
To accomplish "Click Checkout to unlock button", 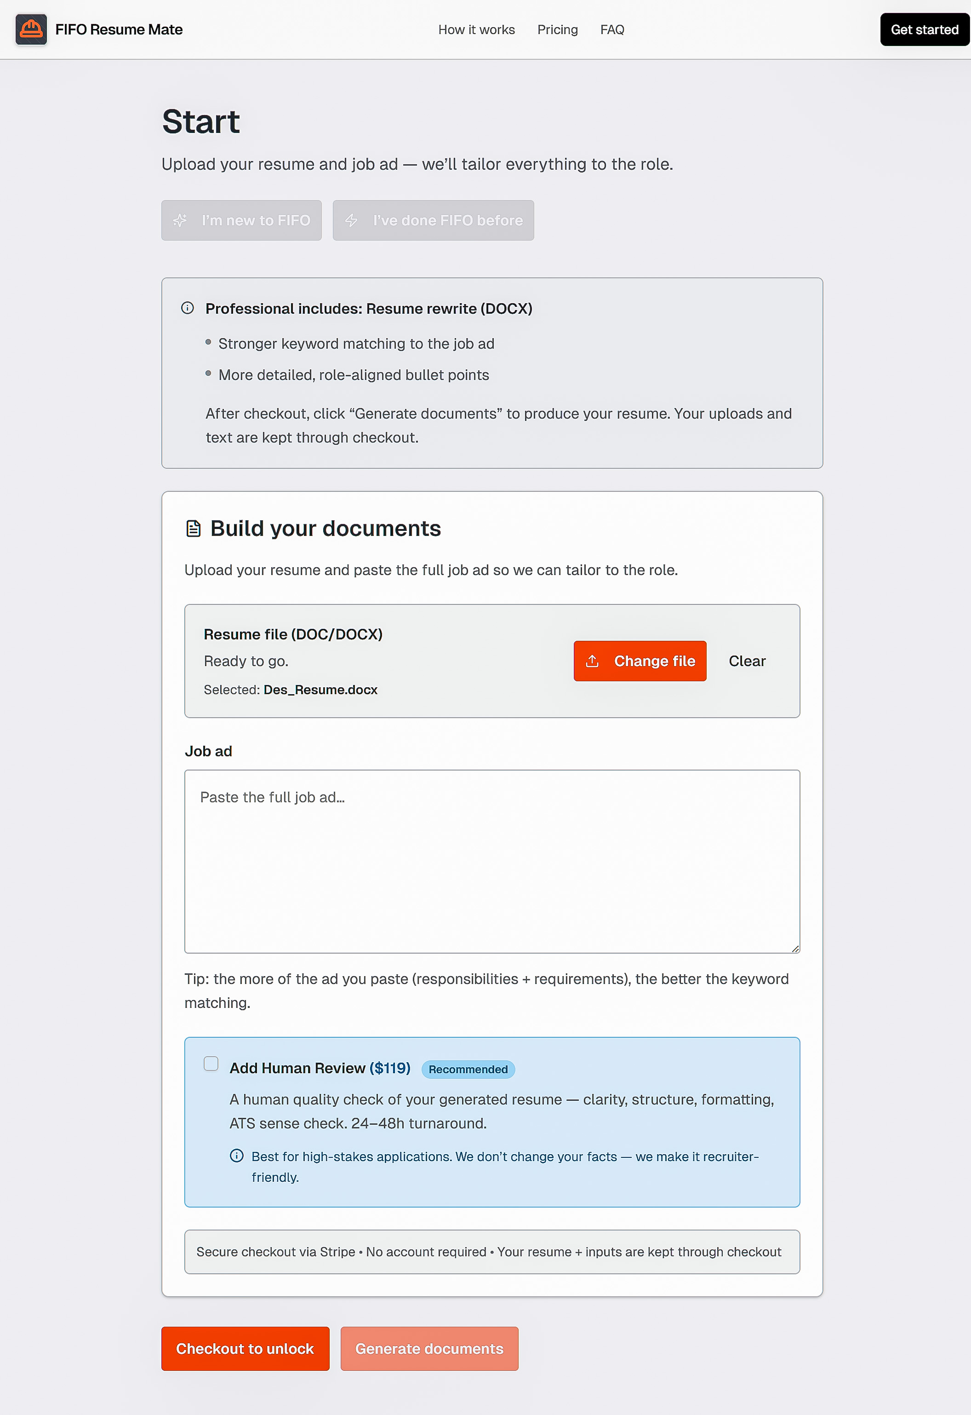I will coord(245,1349).
